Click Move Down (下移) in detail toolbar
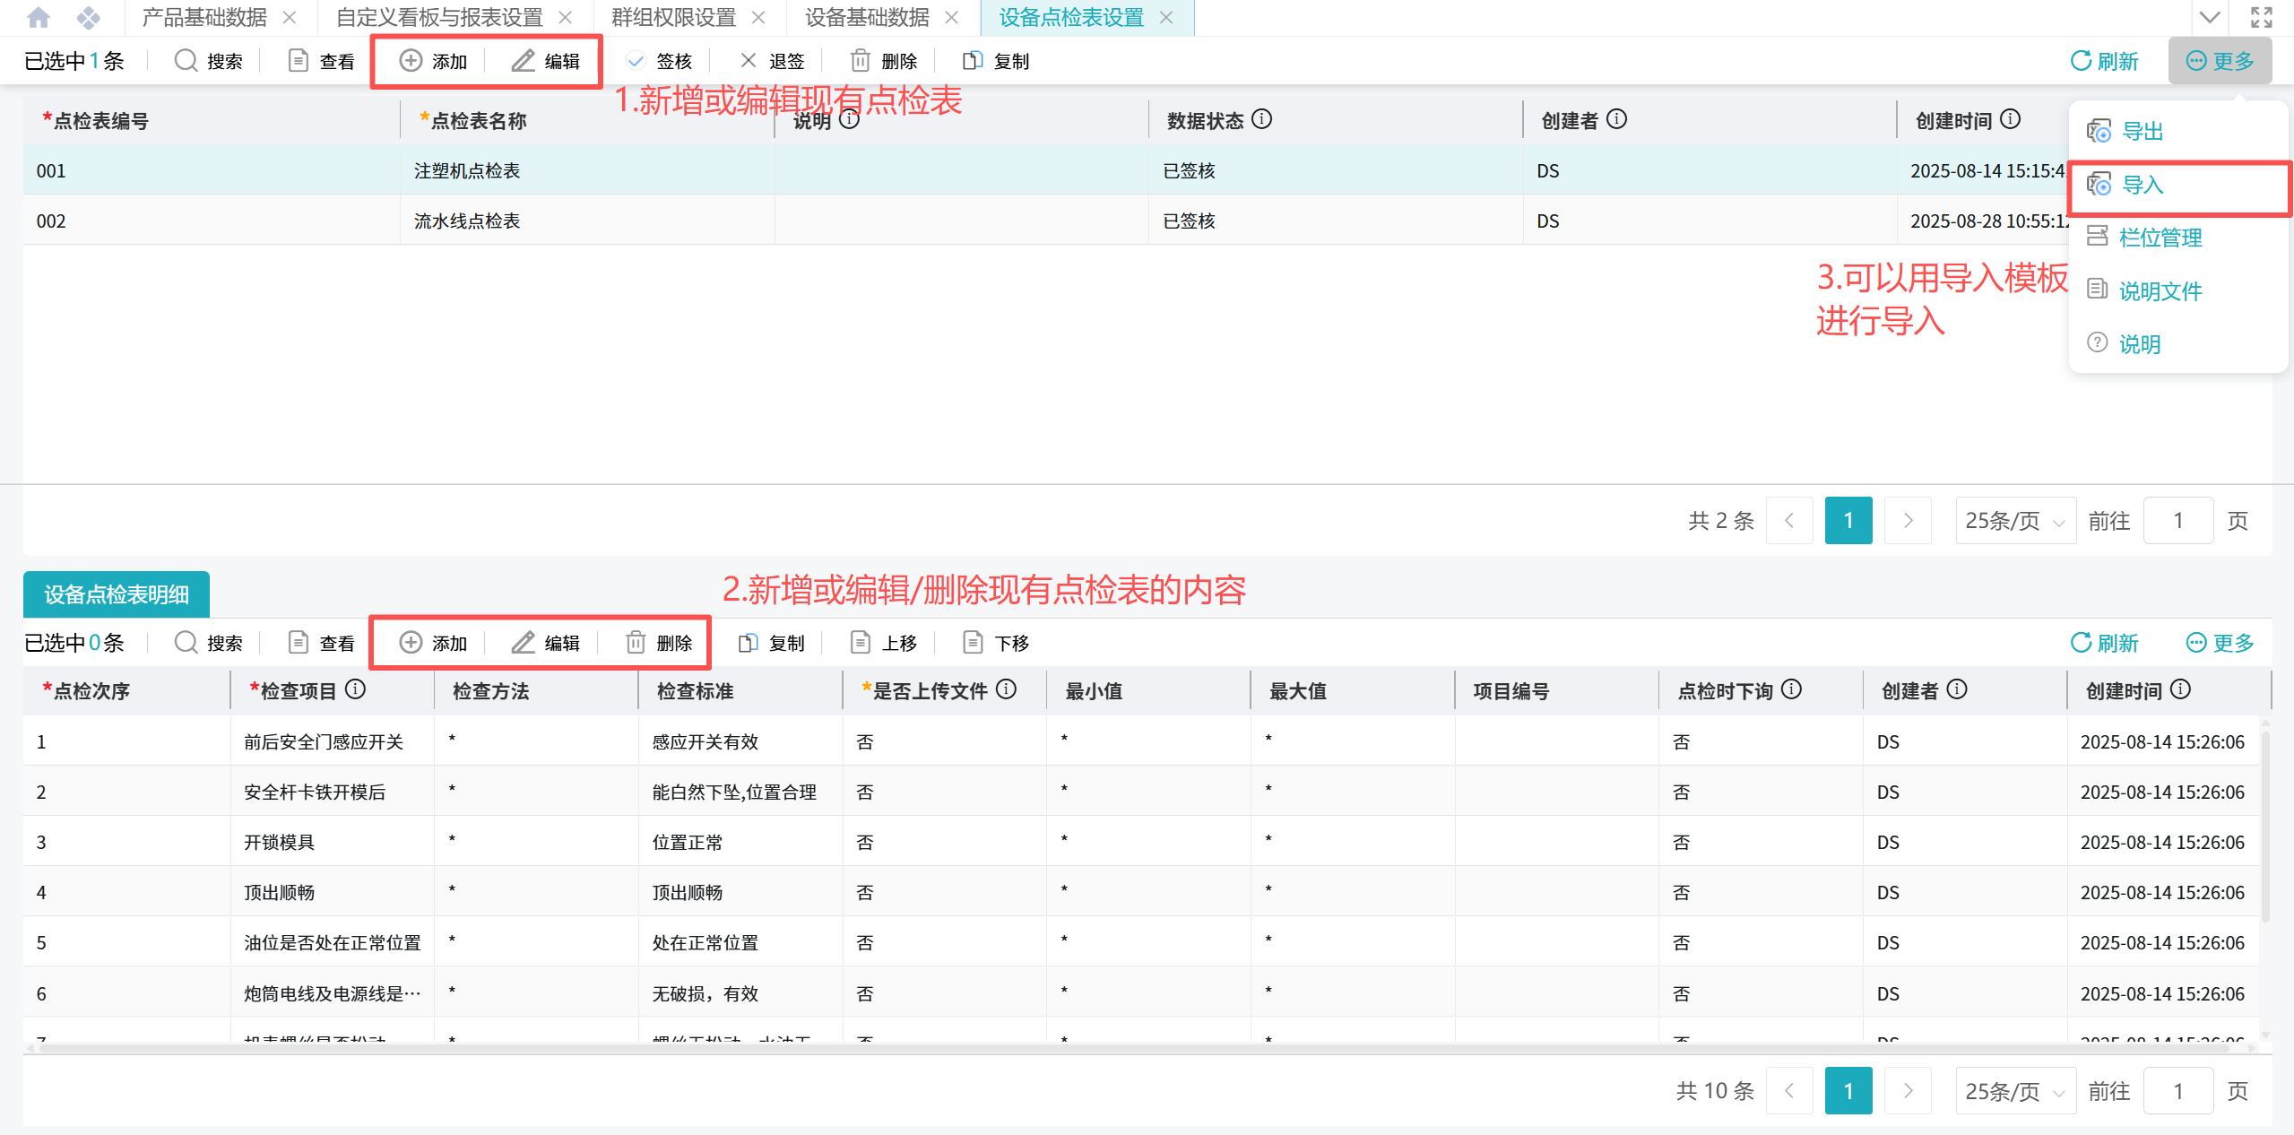This screenshot has width=2294, height=1135. tap(996, 643)
